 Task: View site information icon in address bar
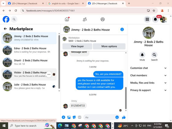point(23,11)
